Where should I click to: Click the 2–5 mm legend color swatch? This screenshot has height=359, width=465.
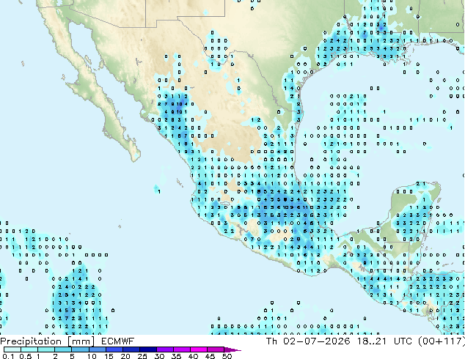(x=63, y=349)
